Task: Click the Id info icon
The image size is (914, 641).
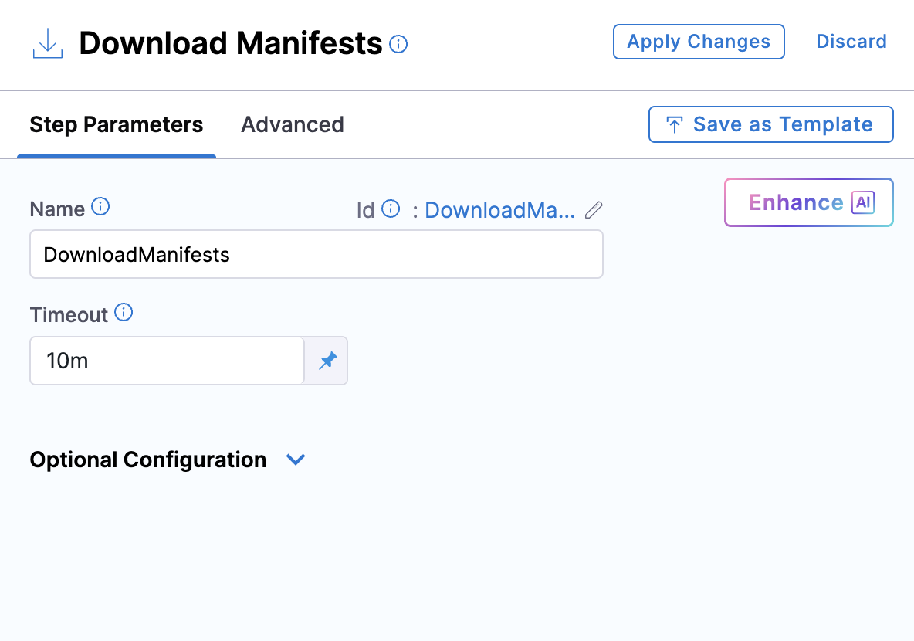Action: 391,209
